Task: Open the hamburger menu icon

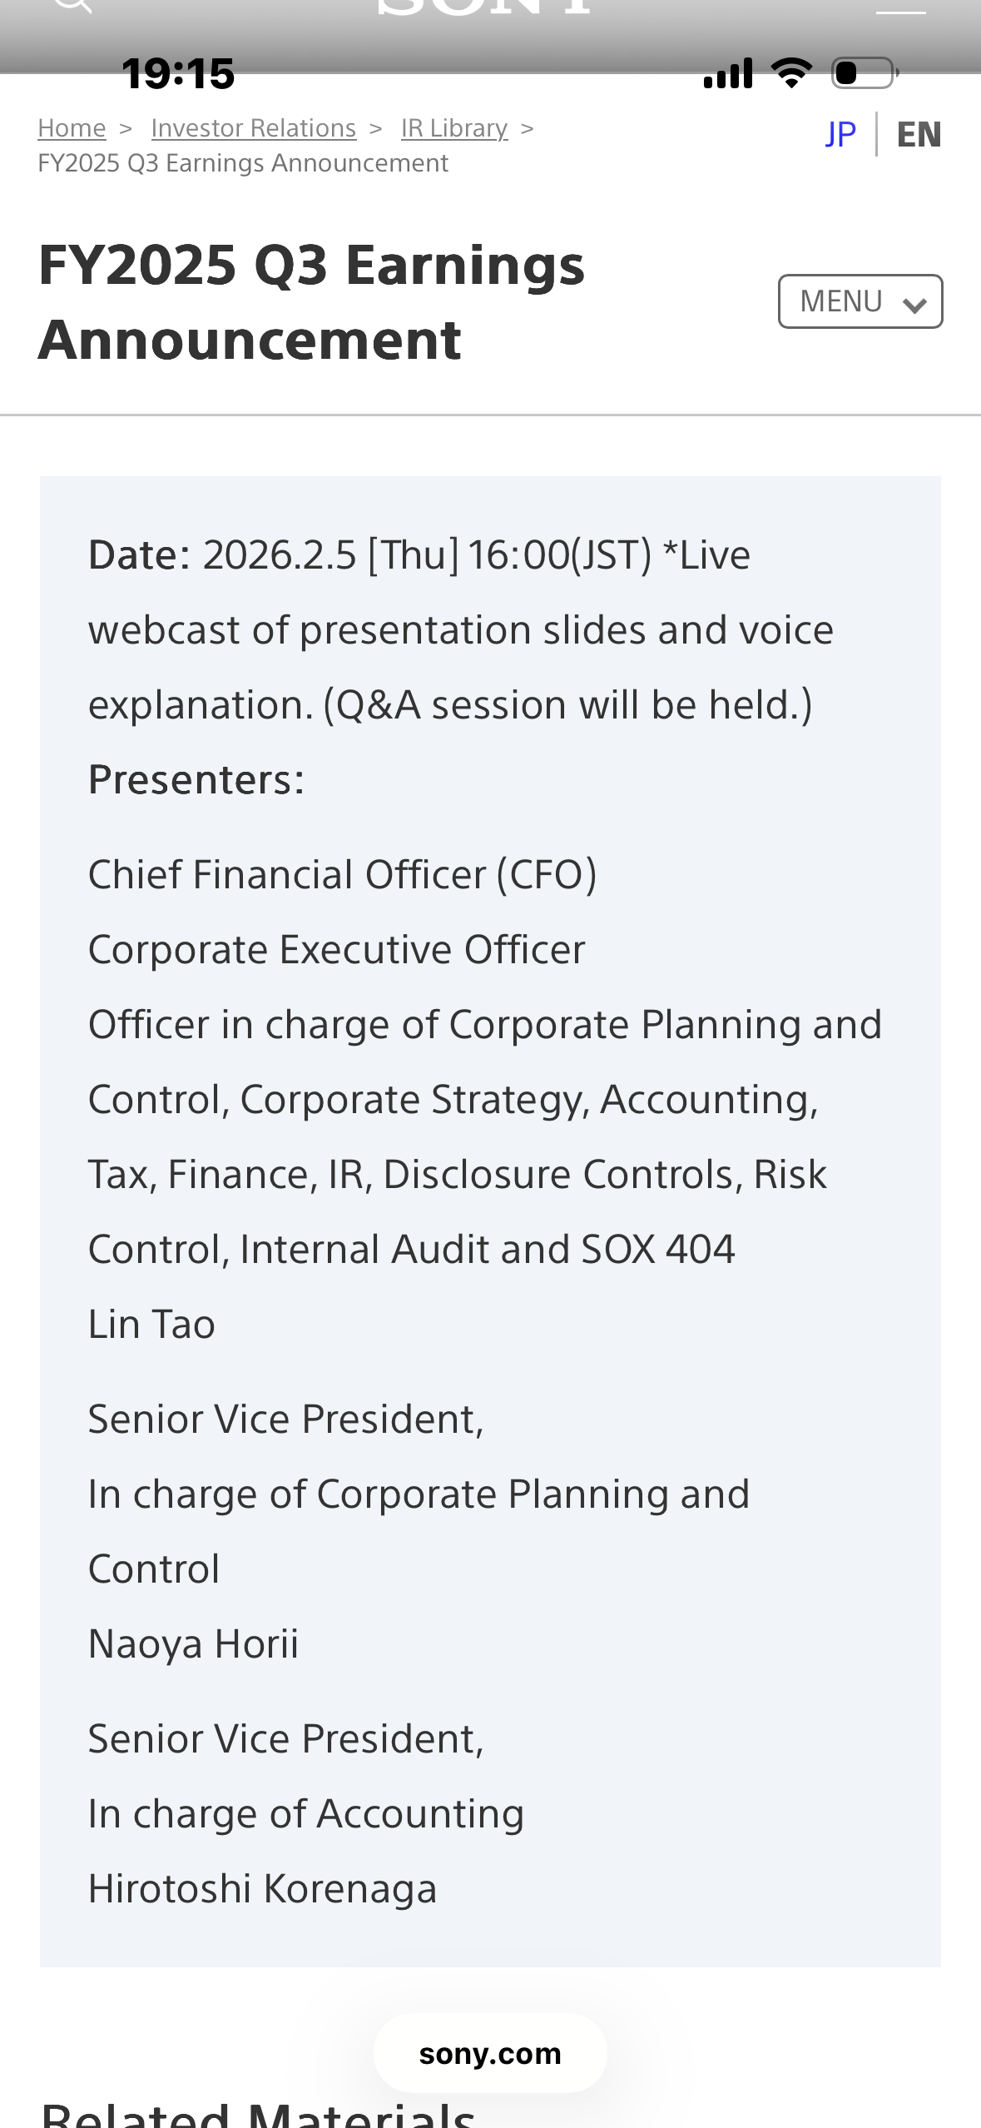Action: (900, 10)
